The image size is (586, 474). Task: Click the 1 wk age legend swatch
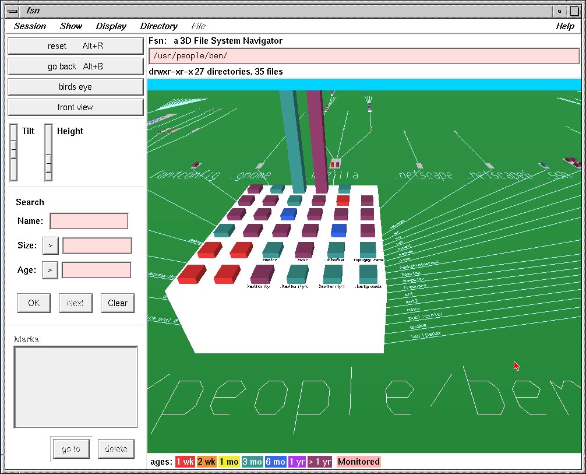185,462
